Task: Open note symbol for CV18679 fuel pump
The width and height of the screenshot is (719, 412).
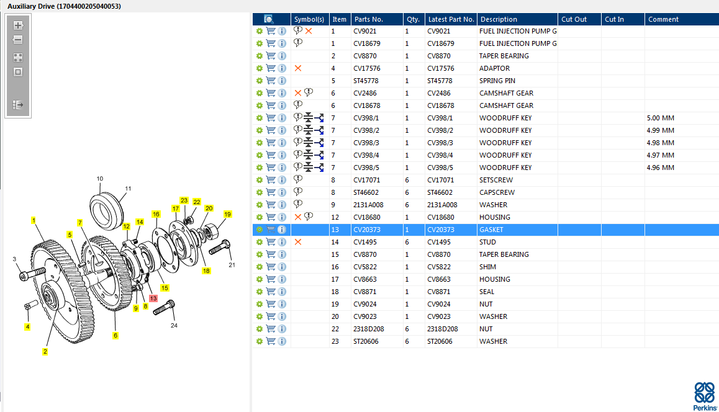Action: tap(298, 43)
